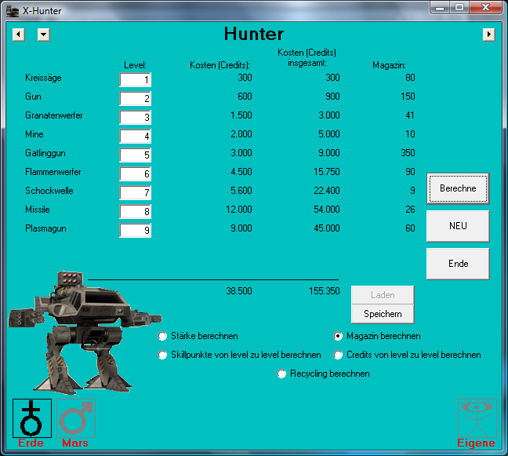Viewport: 508px width, 456px height.
Task: Select the Erde planet symbol icon
Action: tap(31, 418)
